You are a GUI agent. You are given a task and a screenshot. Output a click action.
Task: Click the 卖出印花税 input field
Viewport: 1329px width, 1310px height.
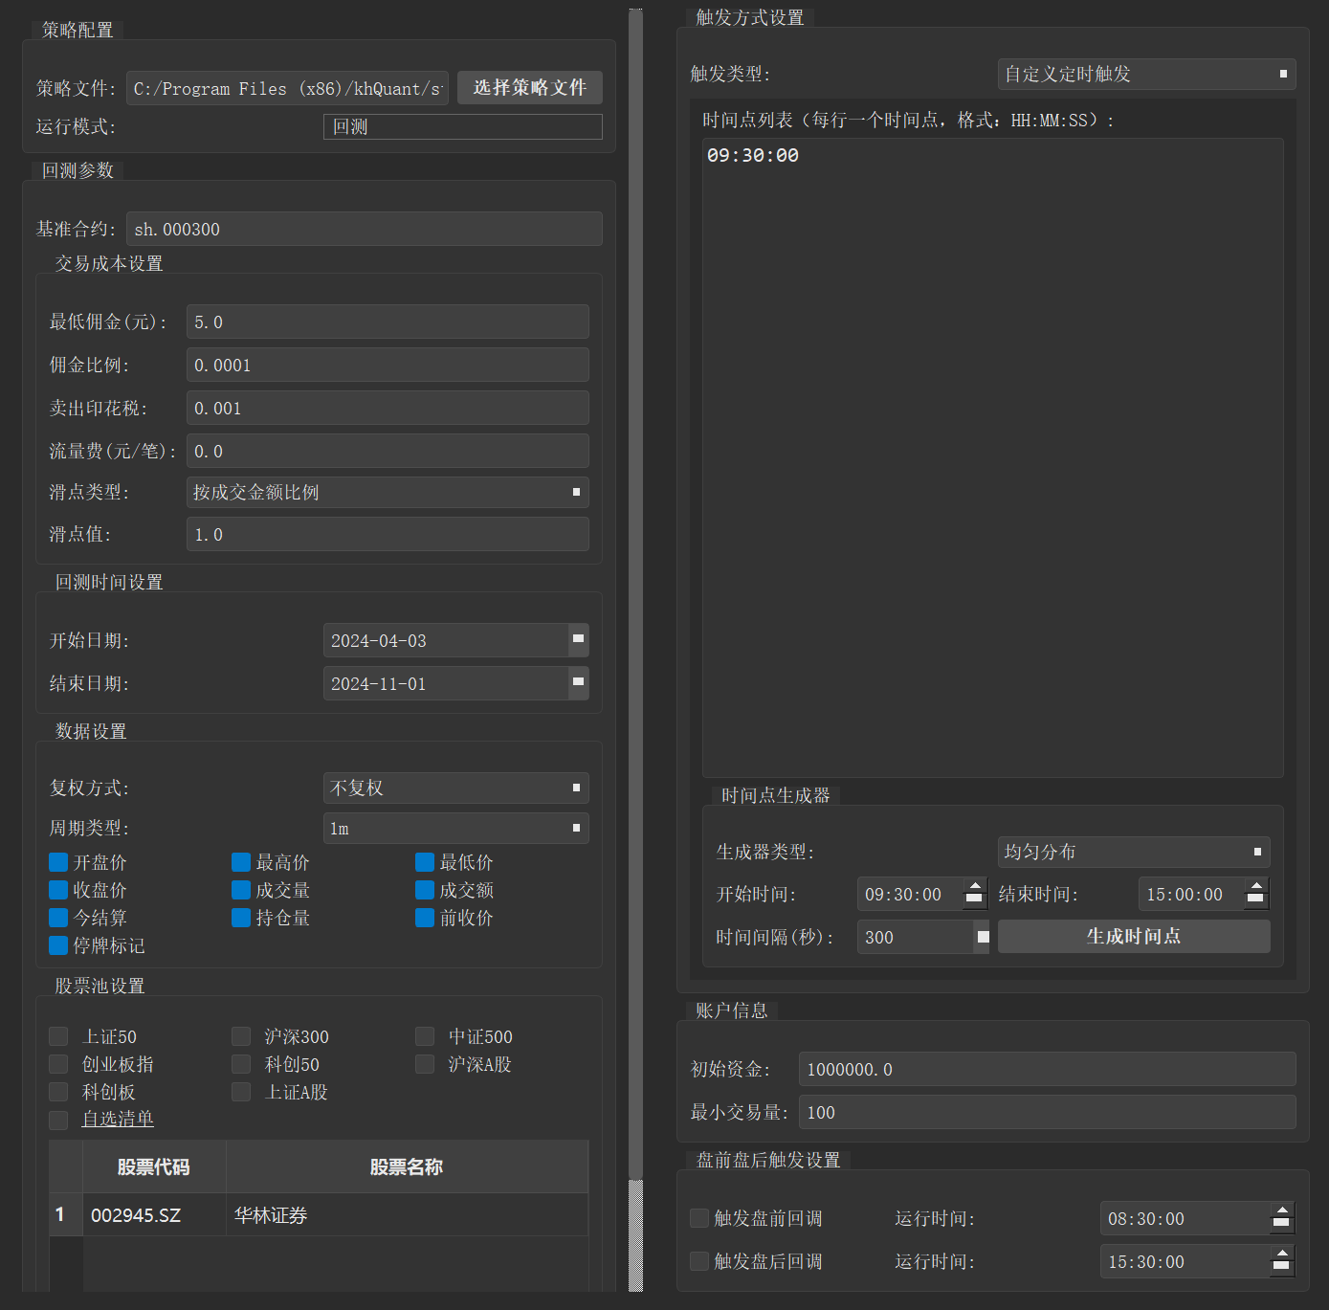388,409
